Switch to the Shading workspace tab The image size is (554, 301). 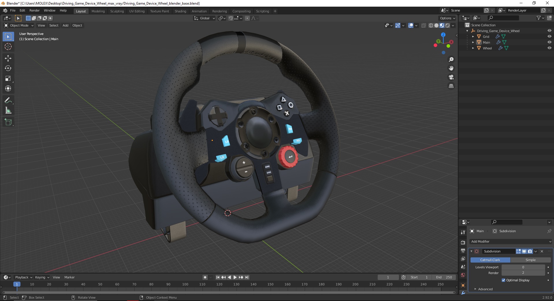coord(180,11)
